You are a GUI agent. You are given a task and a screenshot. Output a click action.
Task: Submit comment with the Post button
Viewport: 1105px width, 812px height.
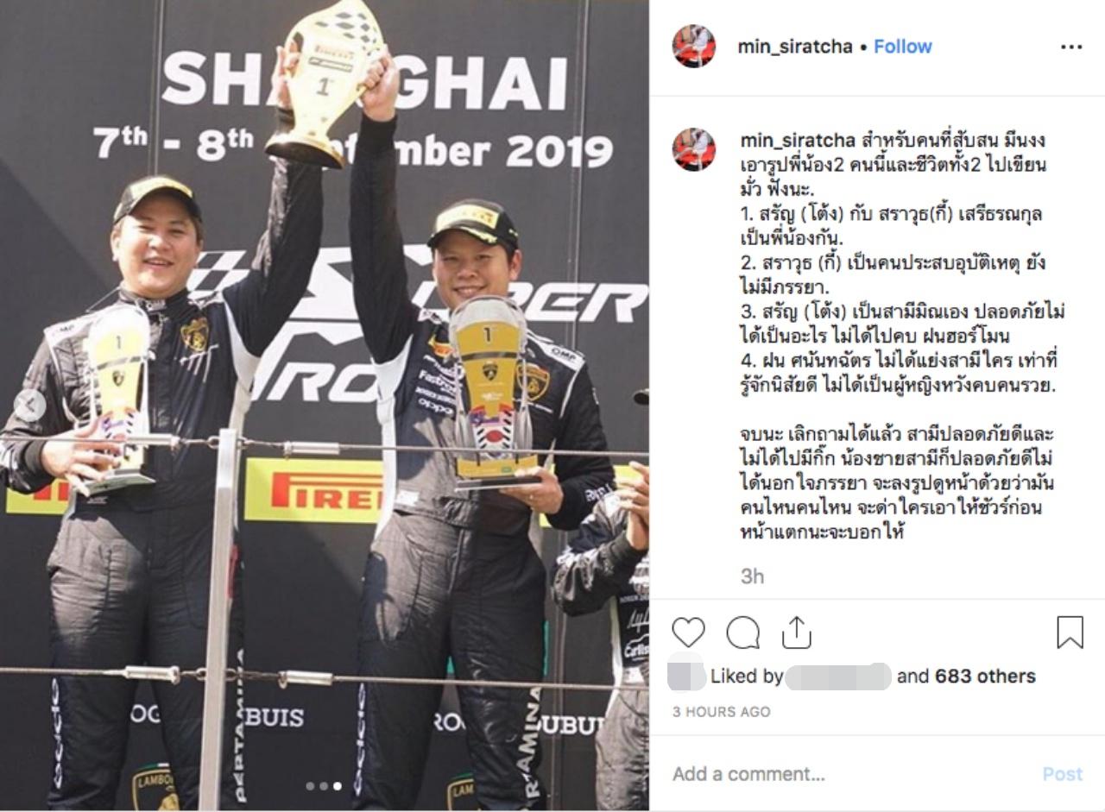pyautogui.click(x=1062, y=774)
